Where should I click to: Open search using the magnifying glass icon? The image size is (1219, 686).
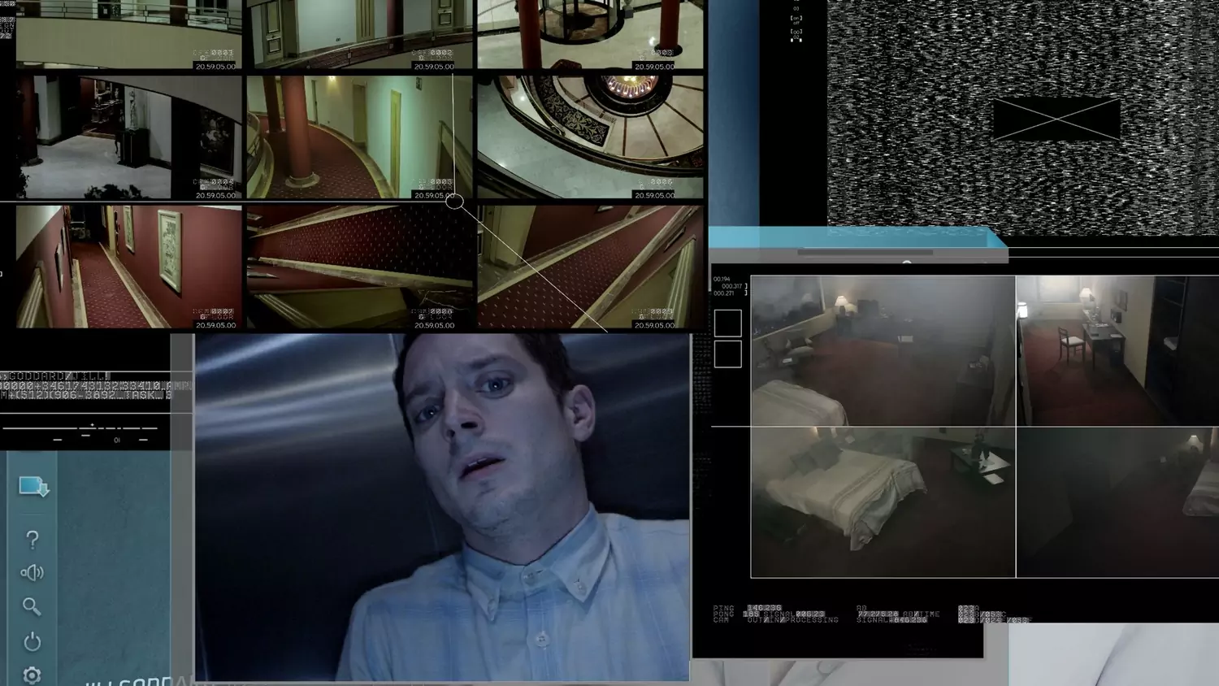pos(32,606)
